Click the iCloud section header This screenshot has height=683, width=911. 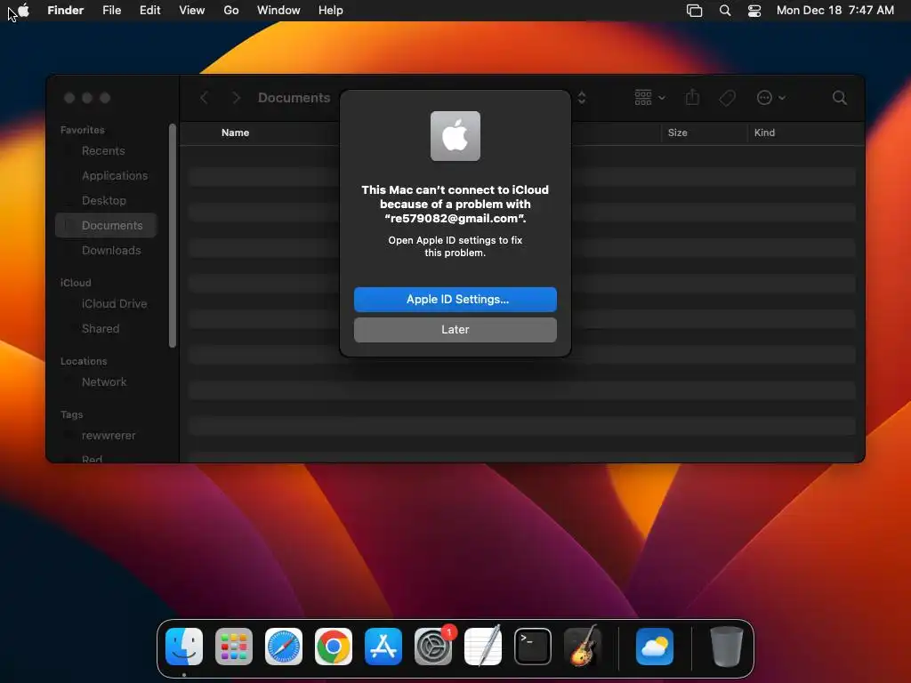pos(76,283)
